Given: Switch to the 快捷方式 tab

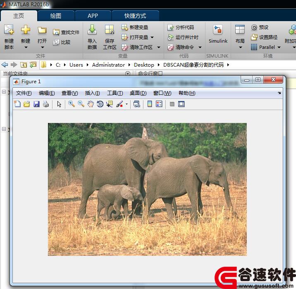Looking at the screenshot, I should pyautogui.click(x=135, y=16).
